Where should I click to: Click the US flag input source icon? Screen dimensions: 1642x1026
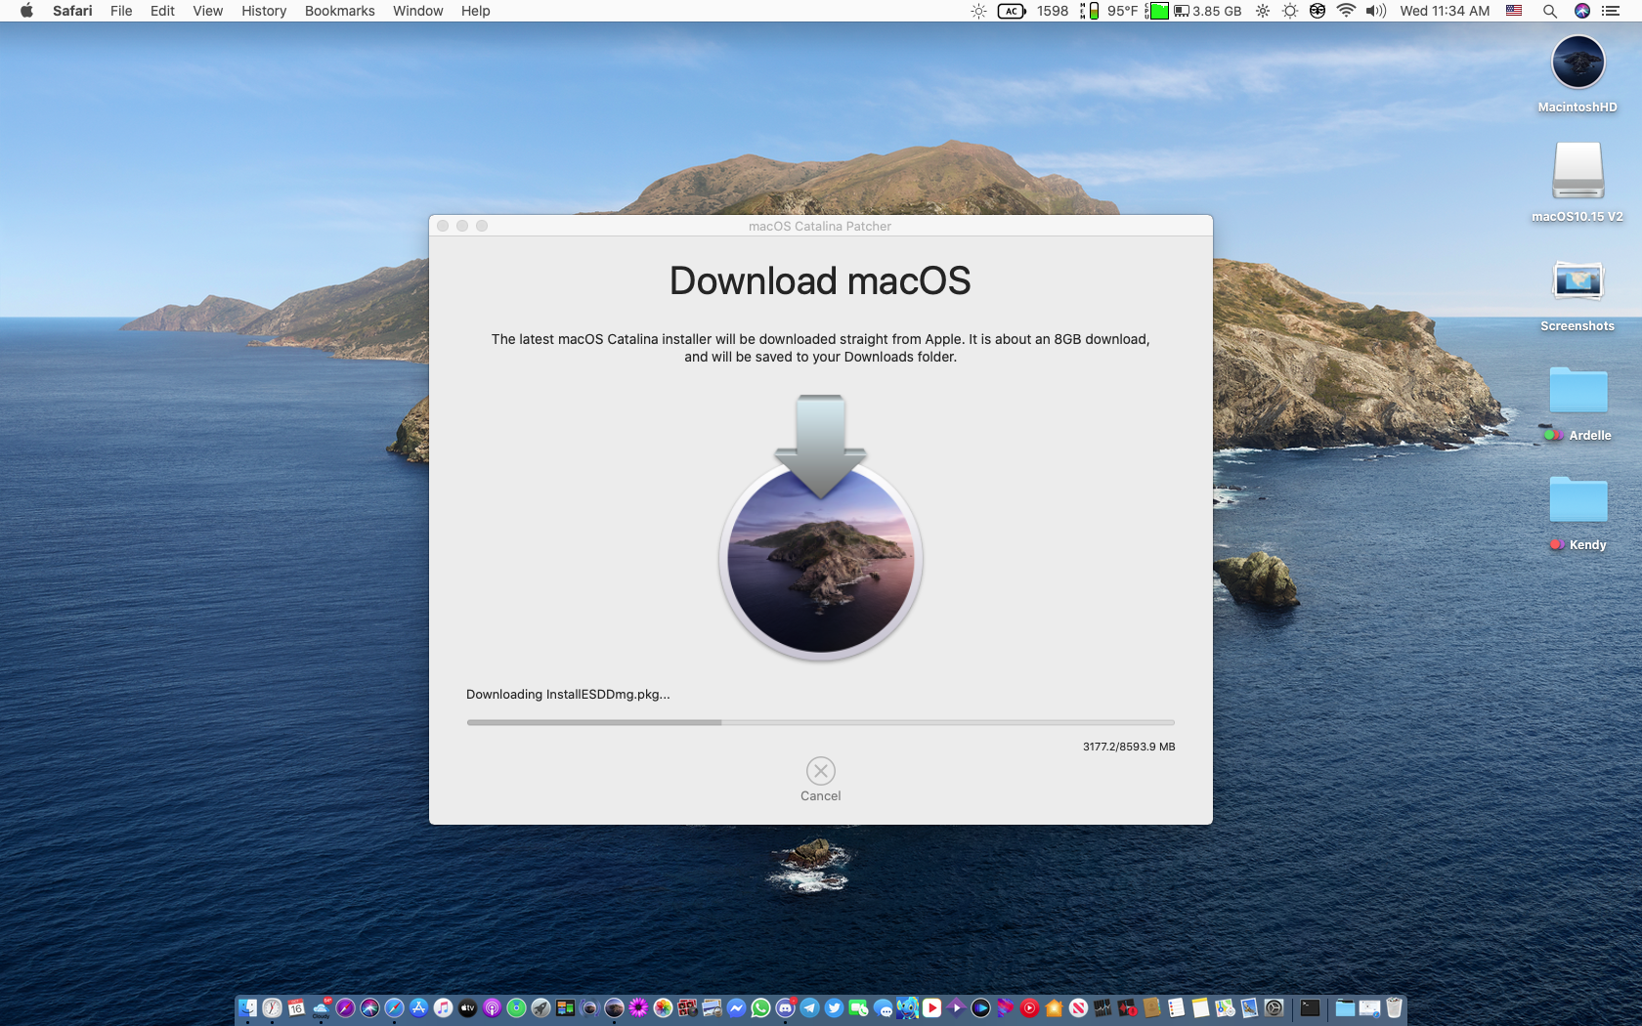pos(1514,11)
